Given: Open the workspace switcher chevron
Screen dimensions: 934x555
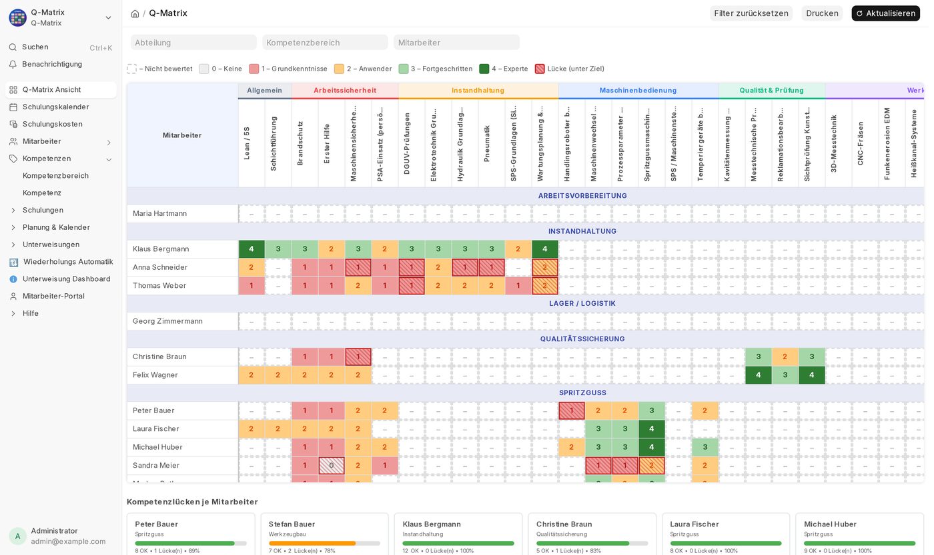Looking at the screenshot, I should pyautogui.click(x=108, y=18).
